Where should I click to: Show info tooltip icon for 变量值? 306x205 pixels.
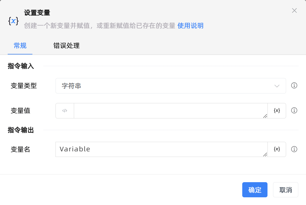coord(294,110)
